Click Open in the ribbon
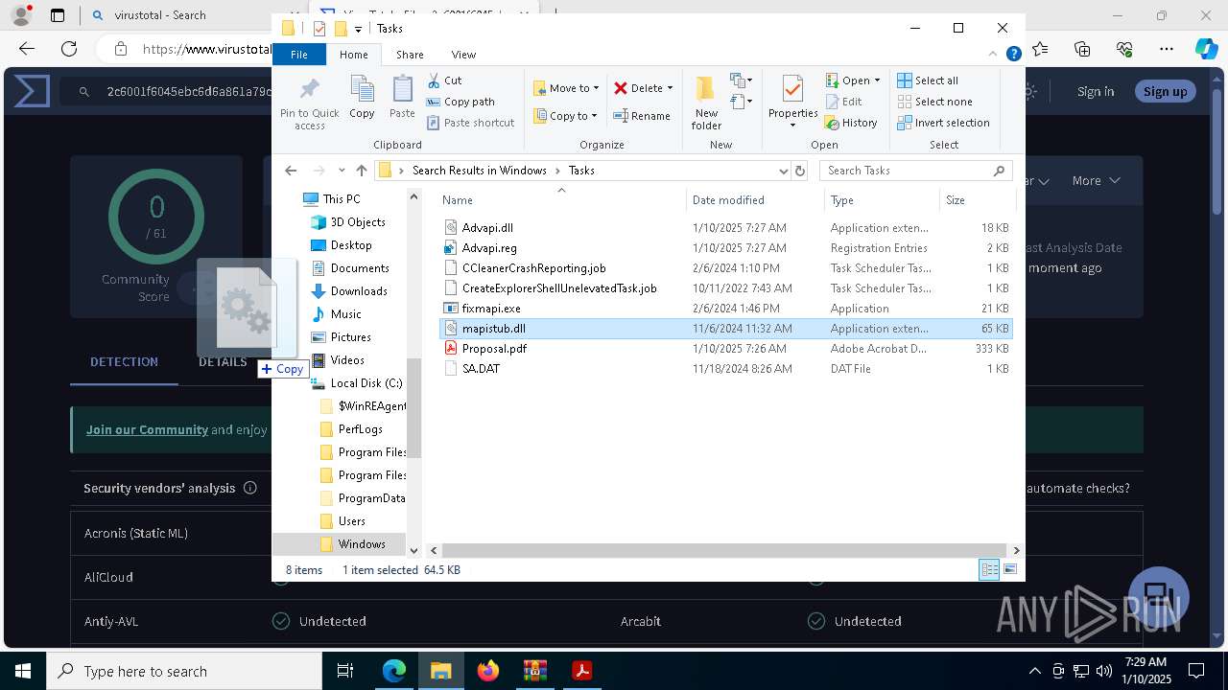1228x690 pixels. pyautogui.click(x=847, y=80)
